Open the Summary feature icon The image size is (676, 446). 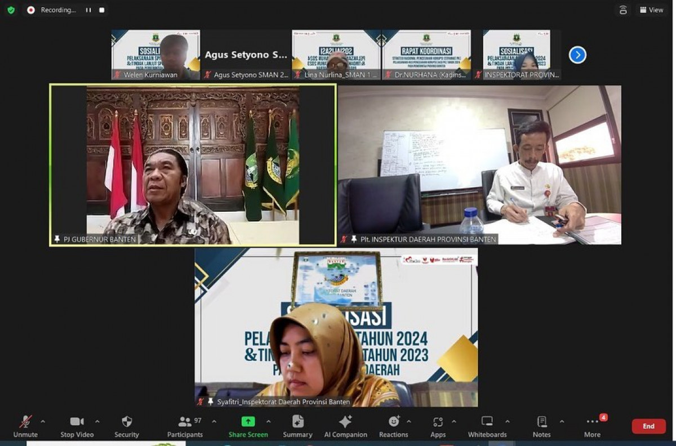297,421
